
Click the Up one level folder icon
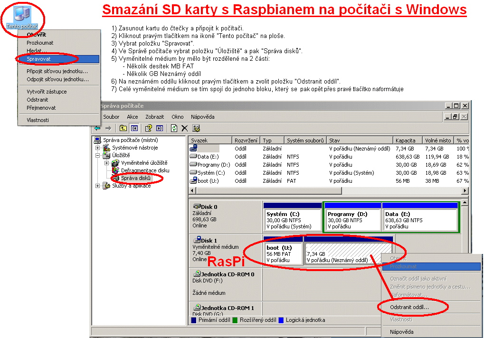[x=123, y=128]
